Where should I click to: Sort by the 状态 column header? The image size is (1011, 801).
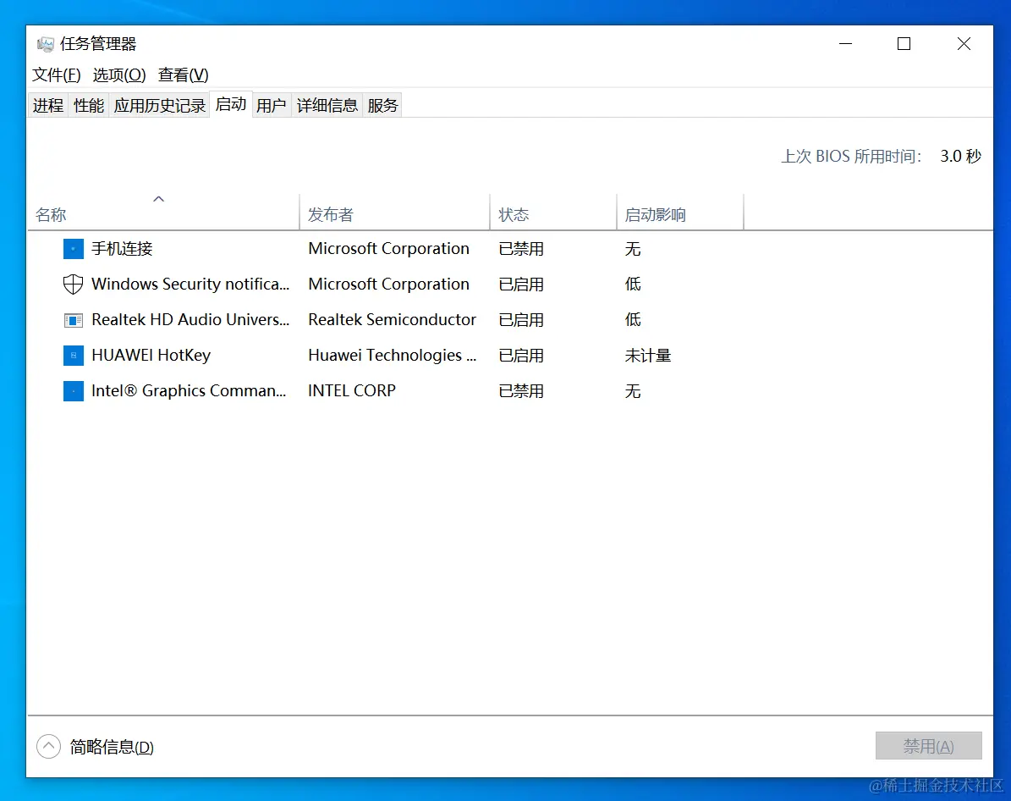(553, 214)
